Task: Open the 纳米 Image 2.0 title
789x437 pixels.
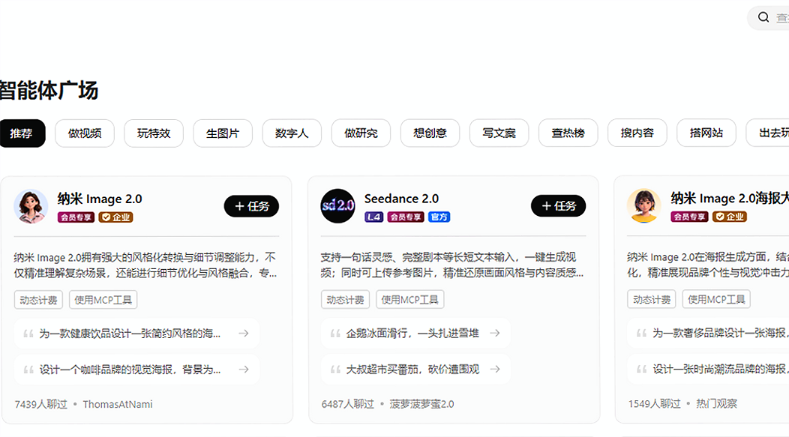Action: point(100,199)
